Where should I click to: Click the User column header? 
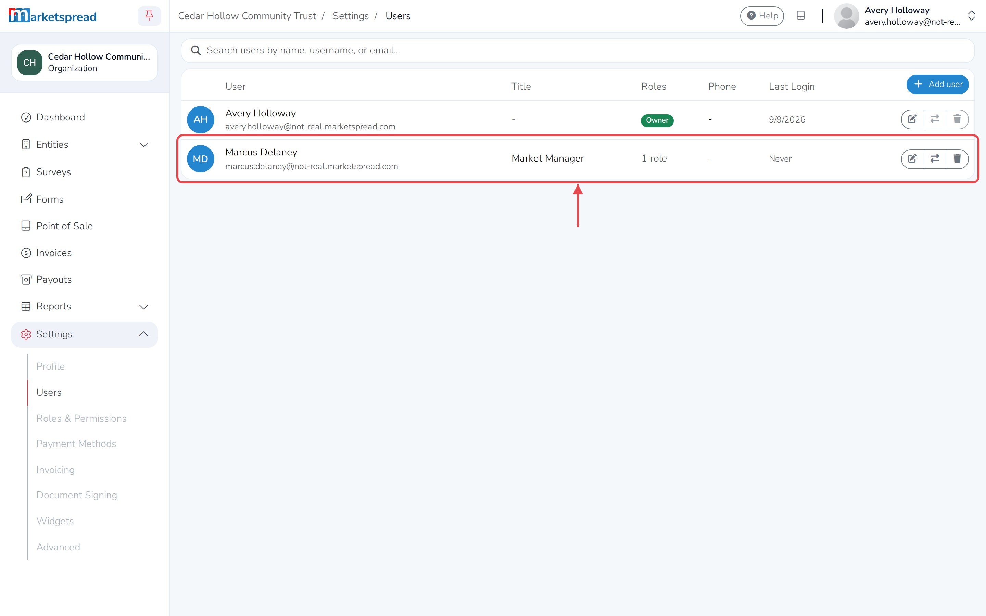[x=236, y=86]
